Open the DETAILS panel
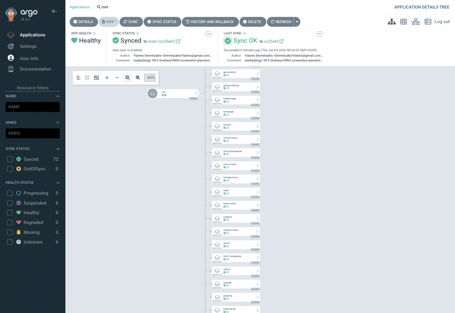The height and width of the screenshot is (313, 455). click(83, 22)
